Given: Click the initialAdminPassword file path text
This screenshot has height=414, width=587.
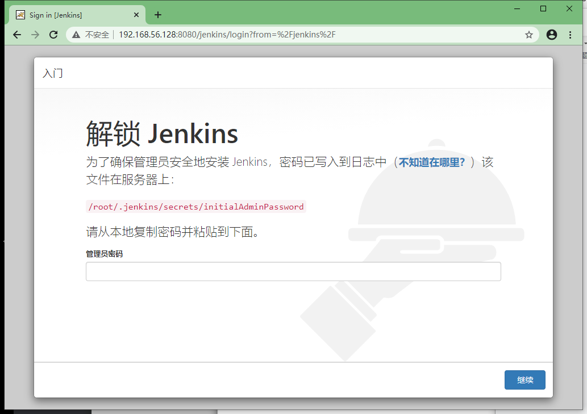Looking at the screenshot, I should pos(196,207).
